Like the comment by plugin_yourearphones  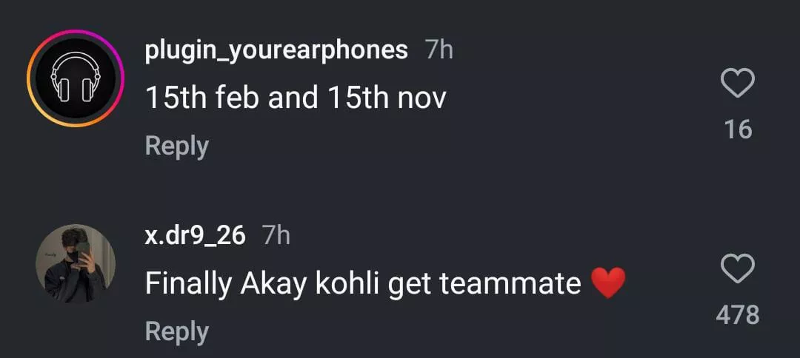tap(738, 84)
